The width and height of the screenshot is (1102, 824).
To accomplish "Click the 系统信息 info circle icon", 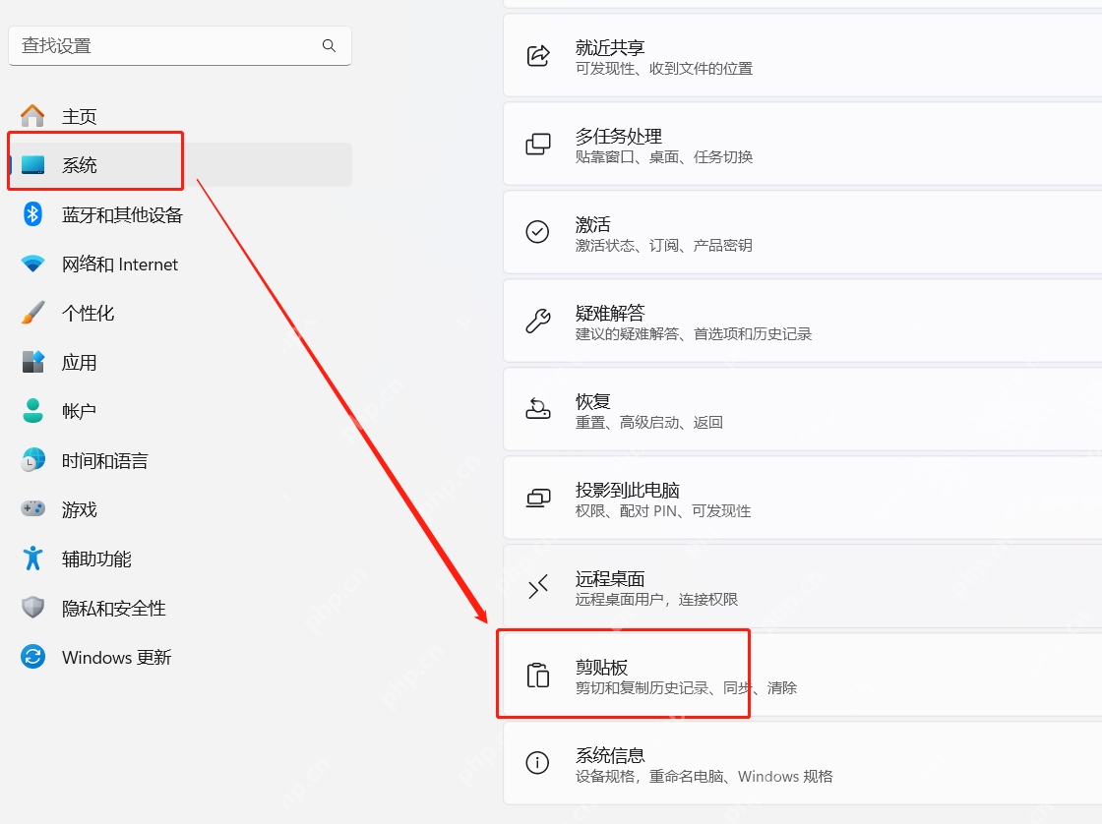I will tap(537, 763).
